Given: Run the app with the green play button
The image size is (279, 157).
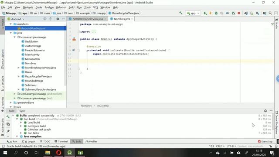Looking at the screenshot, I should (205, 13).
